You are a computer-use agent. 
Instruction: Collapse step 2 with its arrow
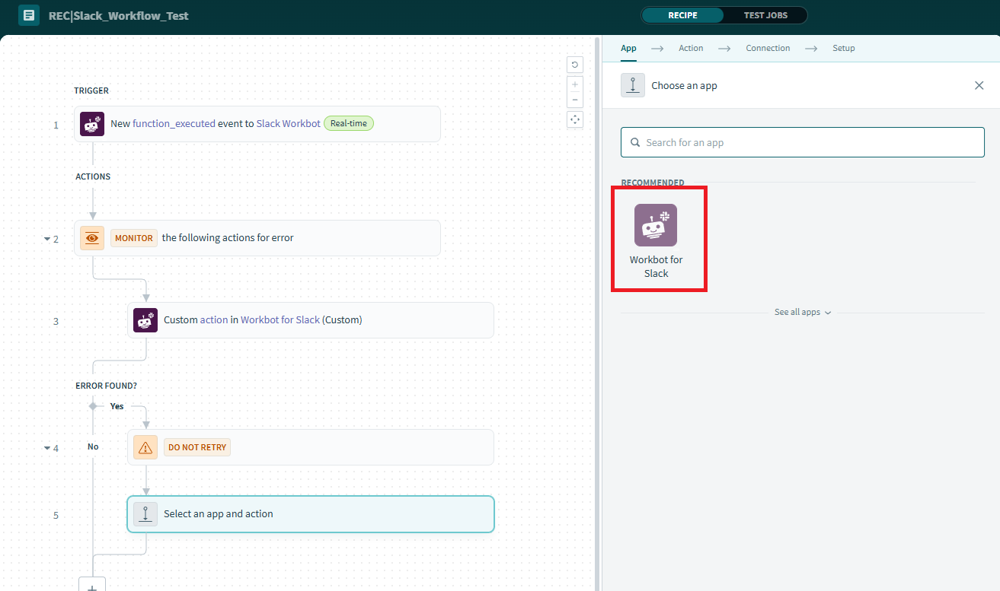[x=47, y=239]
